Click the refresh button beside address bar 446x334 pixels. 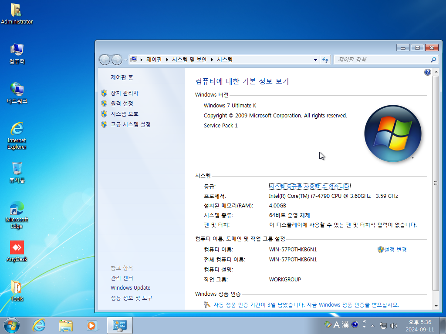(325, 60)
